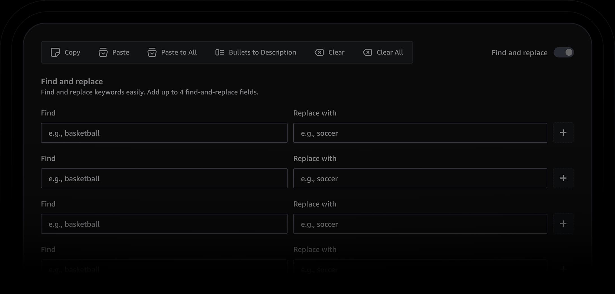Disable the Find and replace toggle
The image size is (615, 294).
[564, 52]
